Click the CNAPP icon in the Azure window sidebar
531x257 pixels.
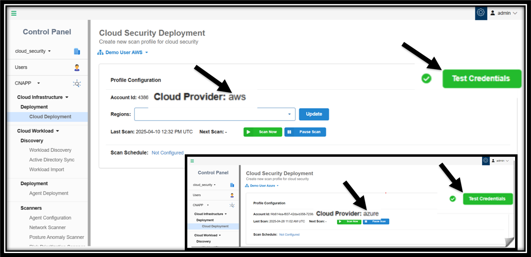[232, 205]
